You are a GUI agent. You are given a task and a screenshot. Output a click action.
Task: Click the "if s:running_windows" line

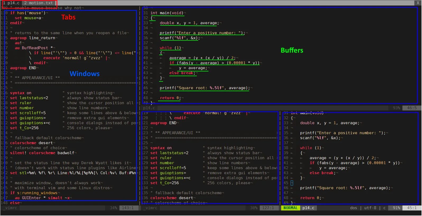click(34, 193)
